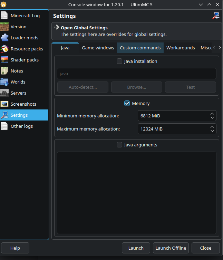Click the java path input field
Screen dimensions: 223x260
[137, 74]
